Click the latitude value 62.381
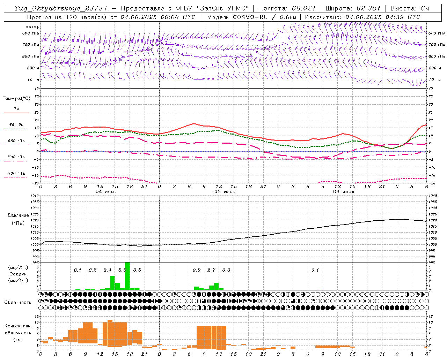Viewport: 447px width, 357px height. 368,8
